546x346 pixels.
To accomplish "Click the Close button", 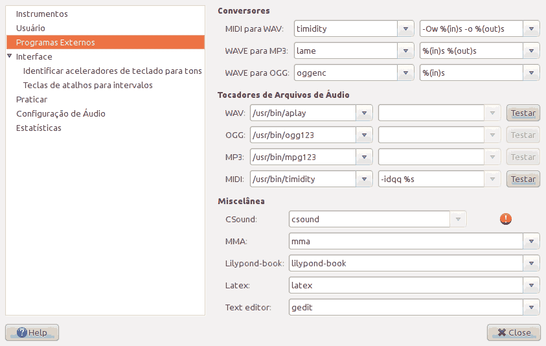I will point(514,332).
